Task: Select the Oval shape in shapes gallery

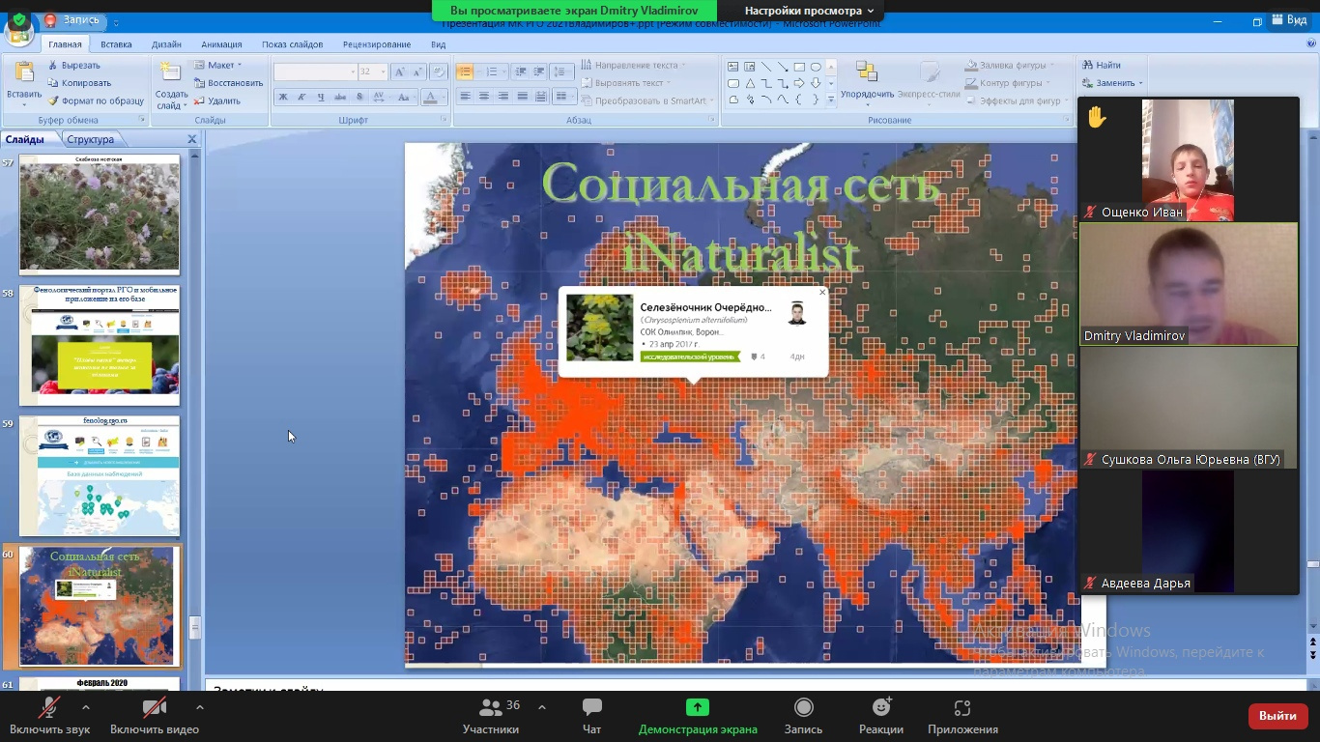Action: coord(816,67)
